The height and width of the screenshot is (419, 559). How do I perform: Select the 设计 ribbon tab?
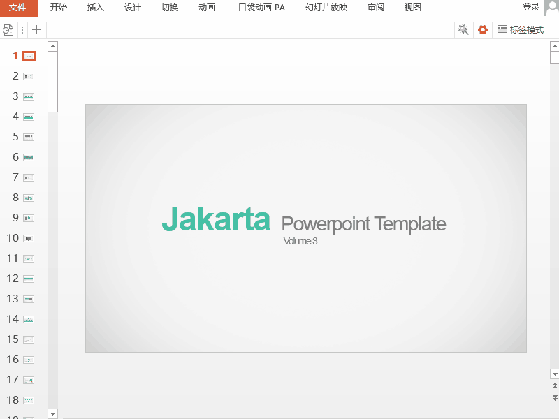tap(133, 8)
